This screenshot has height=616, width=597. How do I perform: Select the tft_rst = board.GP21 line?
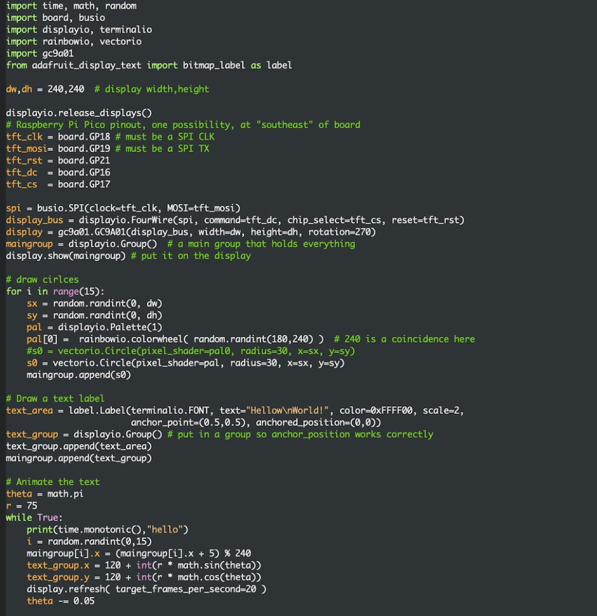click(58, 161)
